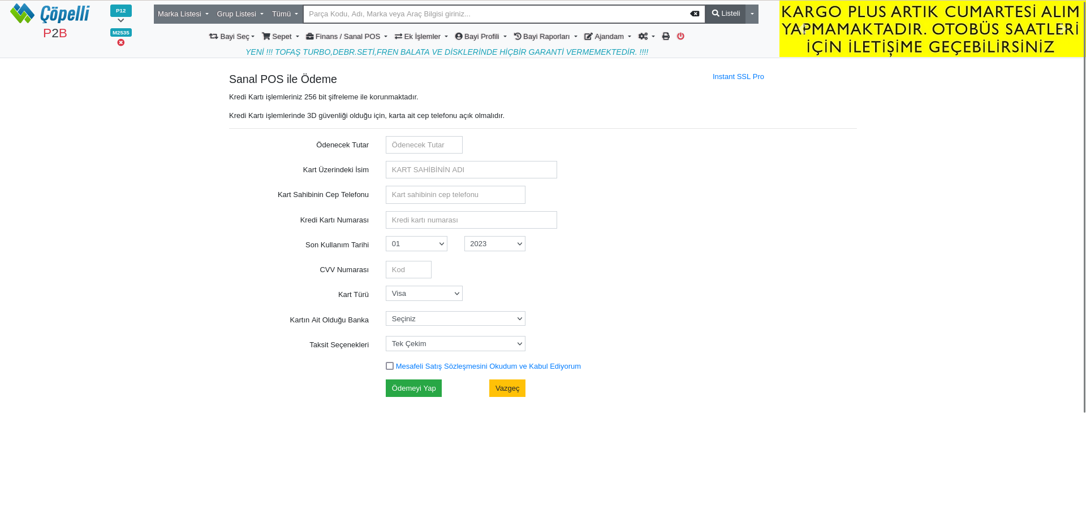This screenshot has height=511, width=1086.
Task: Open the Taksit Seçenekleri Tek Çekim dropdown
Action: 455,344
